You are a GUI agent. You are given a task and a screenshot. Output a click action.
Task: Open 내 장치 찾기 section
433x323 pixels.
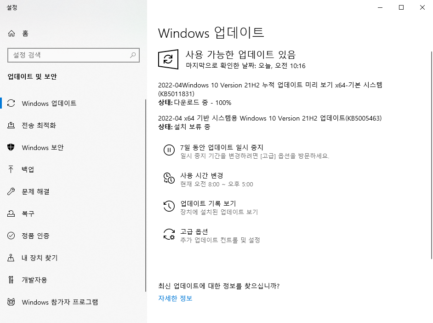tap(73, 258)
